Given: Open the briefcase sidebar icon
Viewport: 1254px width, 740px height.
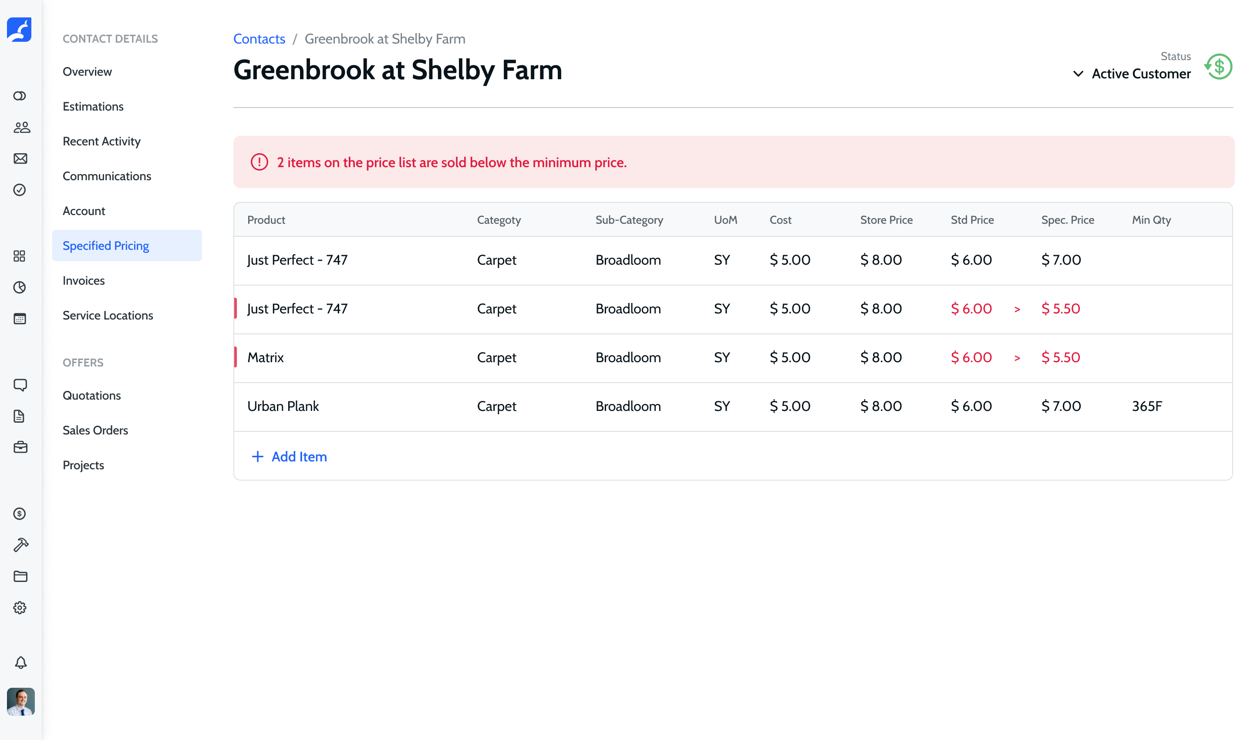Looking at the screenshot, I should click(20, 447).
